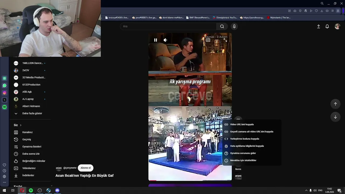
Task: Click the Remix button
Action: pos(238,169)
